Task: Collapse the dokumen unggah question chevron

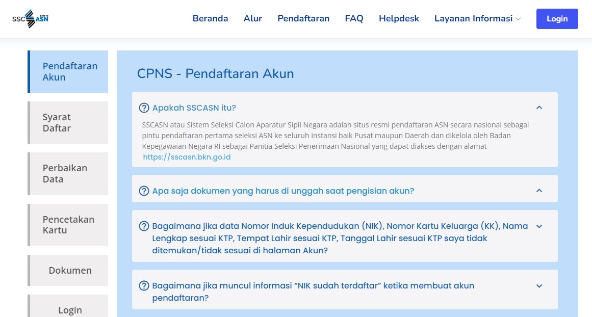Action: click(x=539, y=191)
